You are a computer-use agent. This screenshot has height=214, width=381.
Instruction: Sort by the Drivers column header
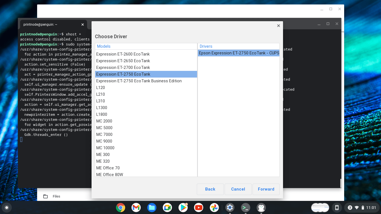[239, 46]
